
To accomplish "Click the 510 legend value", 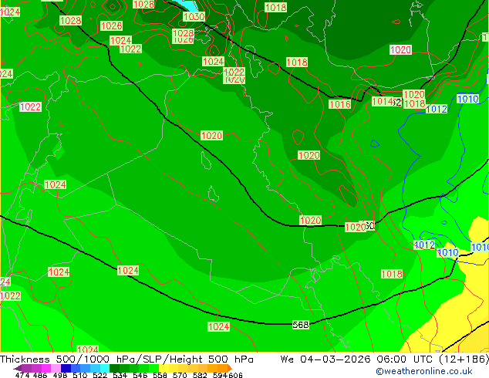I will 80,375.
